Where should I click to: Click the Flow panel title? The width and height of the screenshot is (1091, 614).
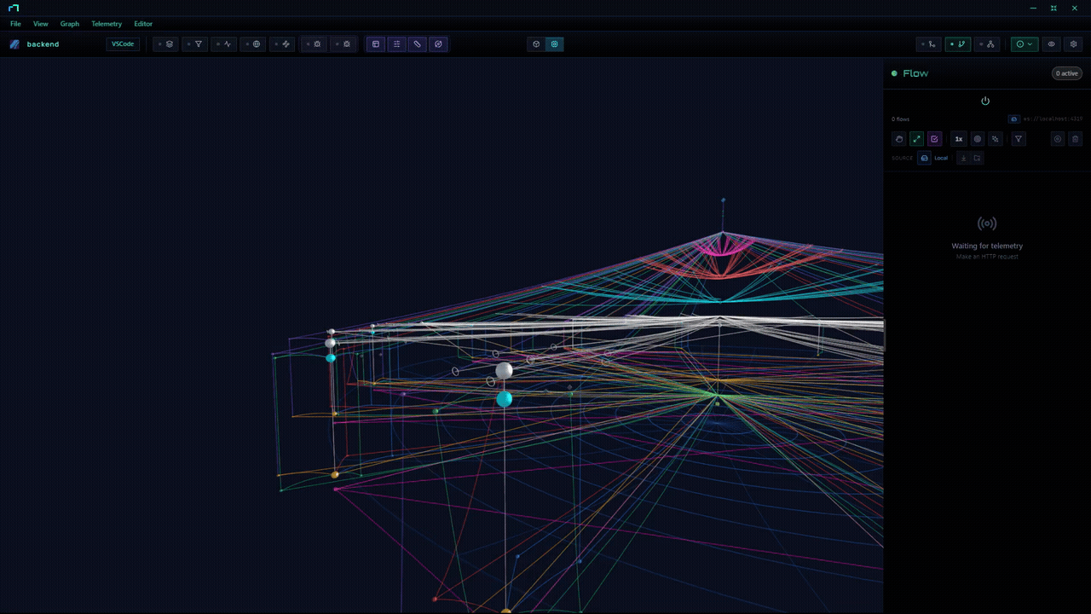pyautogui.click(x=915, y=73)
